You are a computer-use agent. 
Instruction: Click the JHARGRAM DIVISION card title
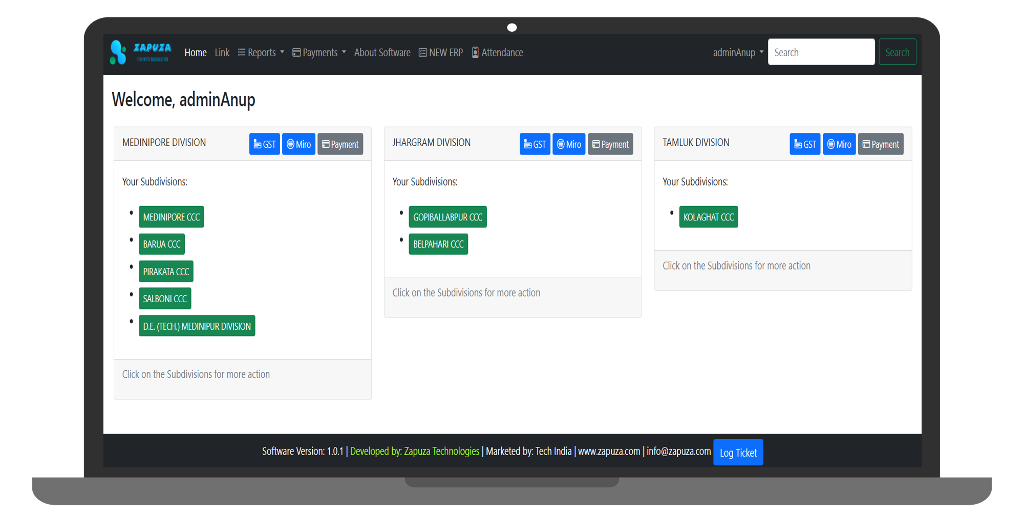coord(431,143)
